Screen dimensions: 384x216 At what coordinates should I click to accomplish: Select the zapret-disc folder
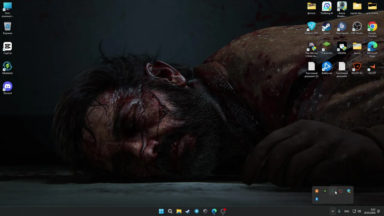[357, 8]
